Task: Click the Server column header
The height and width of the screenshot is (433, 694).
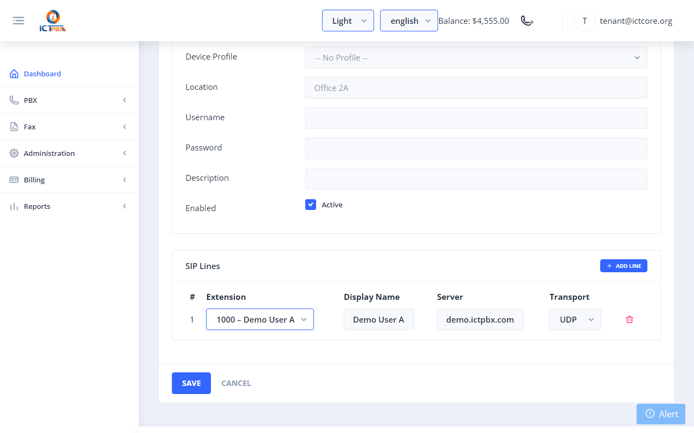Action: tap(450, 297)
